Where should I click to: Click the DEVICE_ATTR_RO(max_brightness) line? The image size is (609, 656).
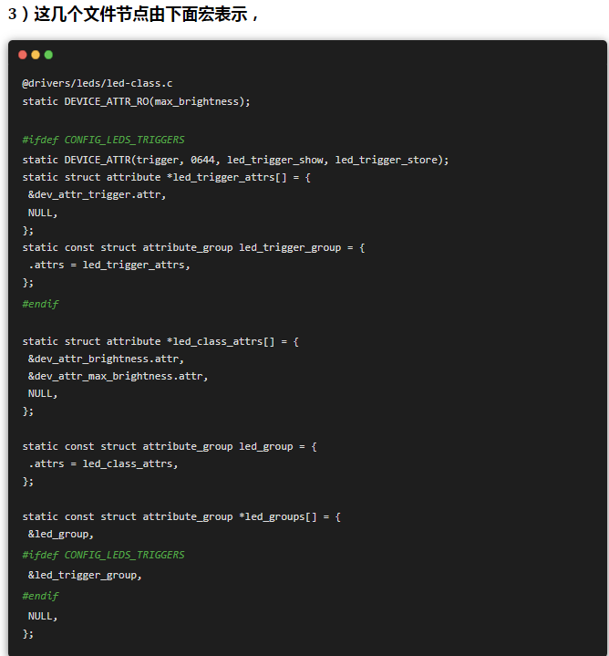[x=136, y=101]
